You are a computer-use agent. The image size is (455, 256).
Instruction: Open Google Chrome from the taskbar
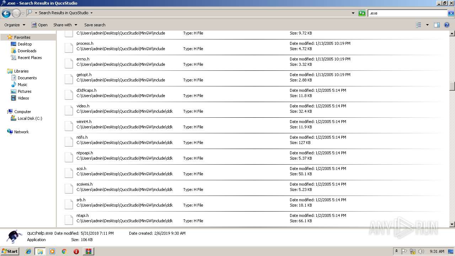pyautogui.click(x=64, y=251)
